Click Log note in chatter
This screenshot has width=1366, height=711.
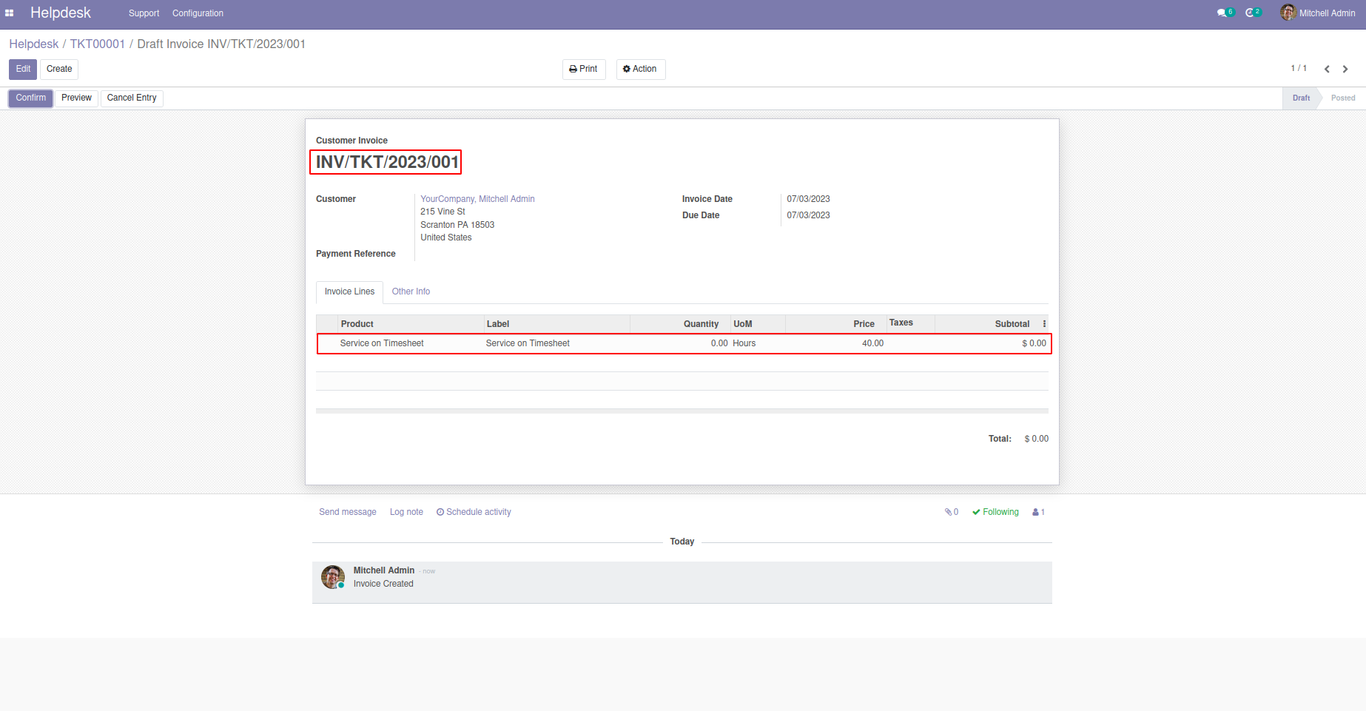pos(406,512)
